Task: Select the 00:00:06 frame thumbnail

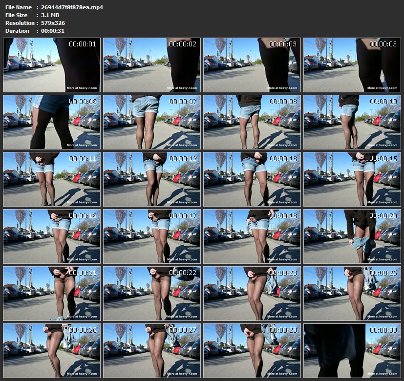Action: click(52, 122)
